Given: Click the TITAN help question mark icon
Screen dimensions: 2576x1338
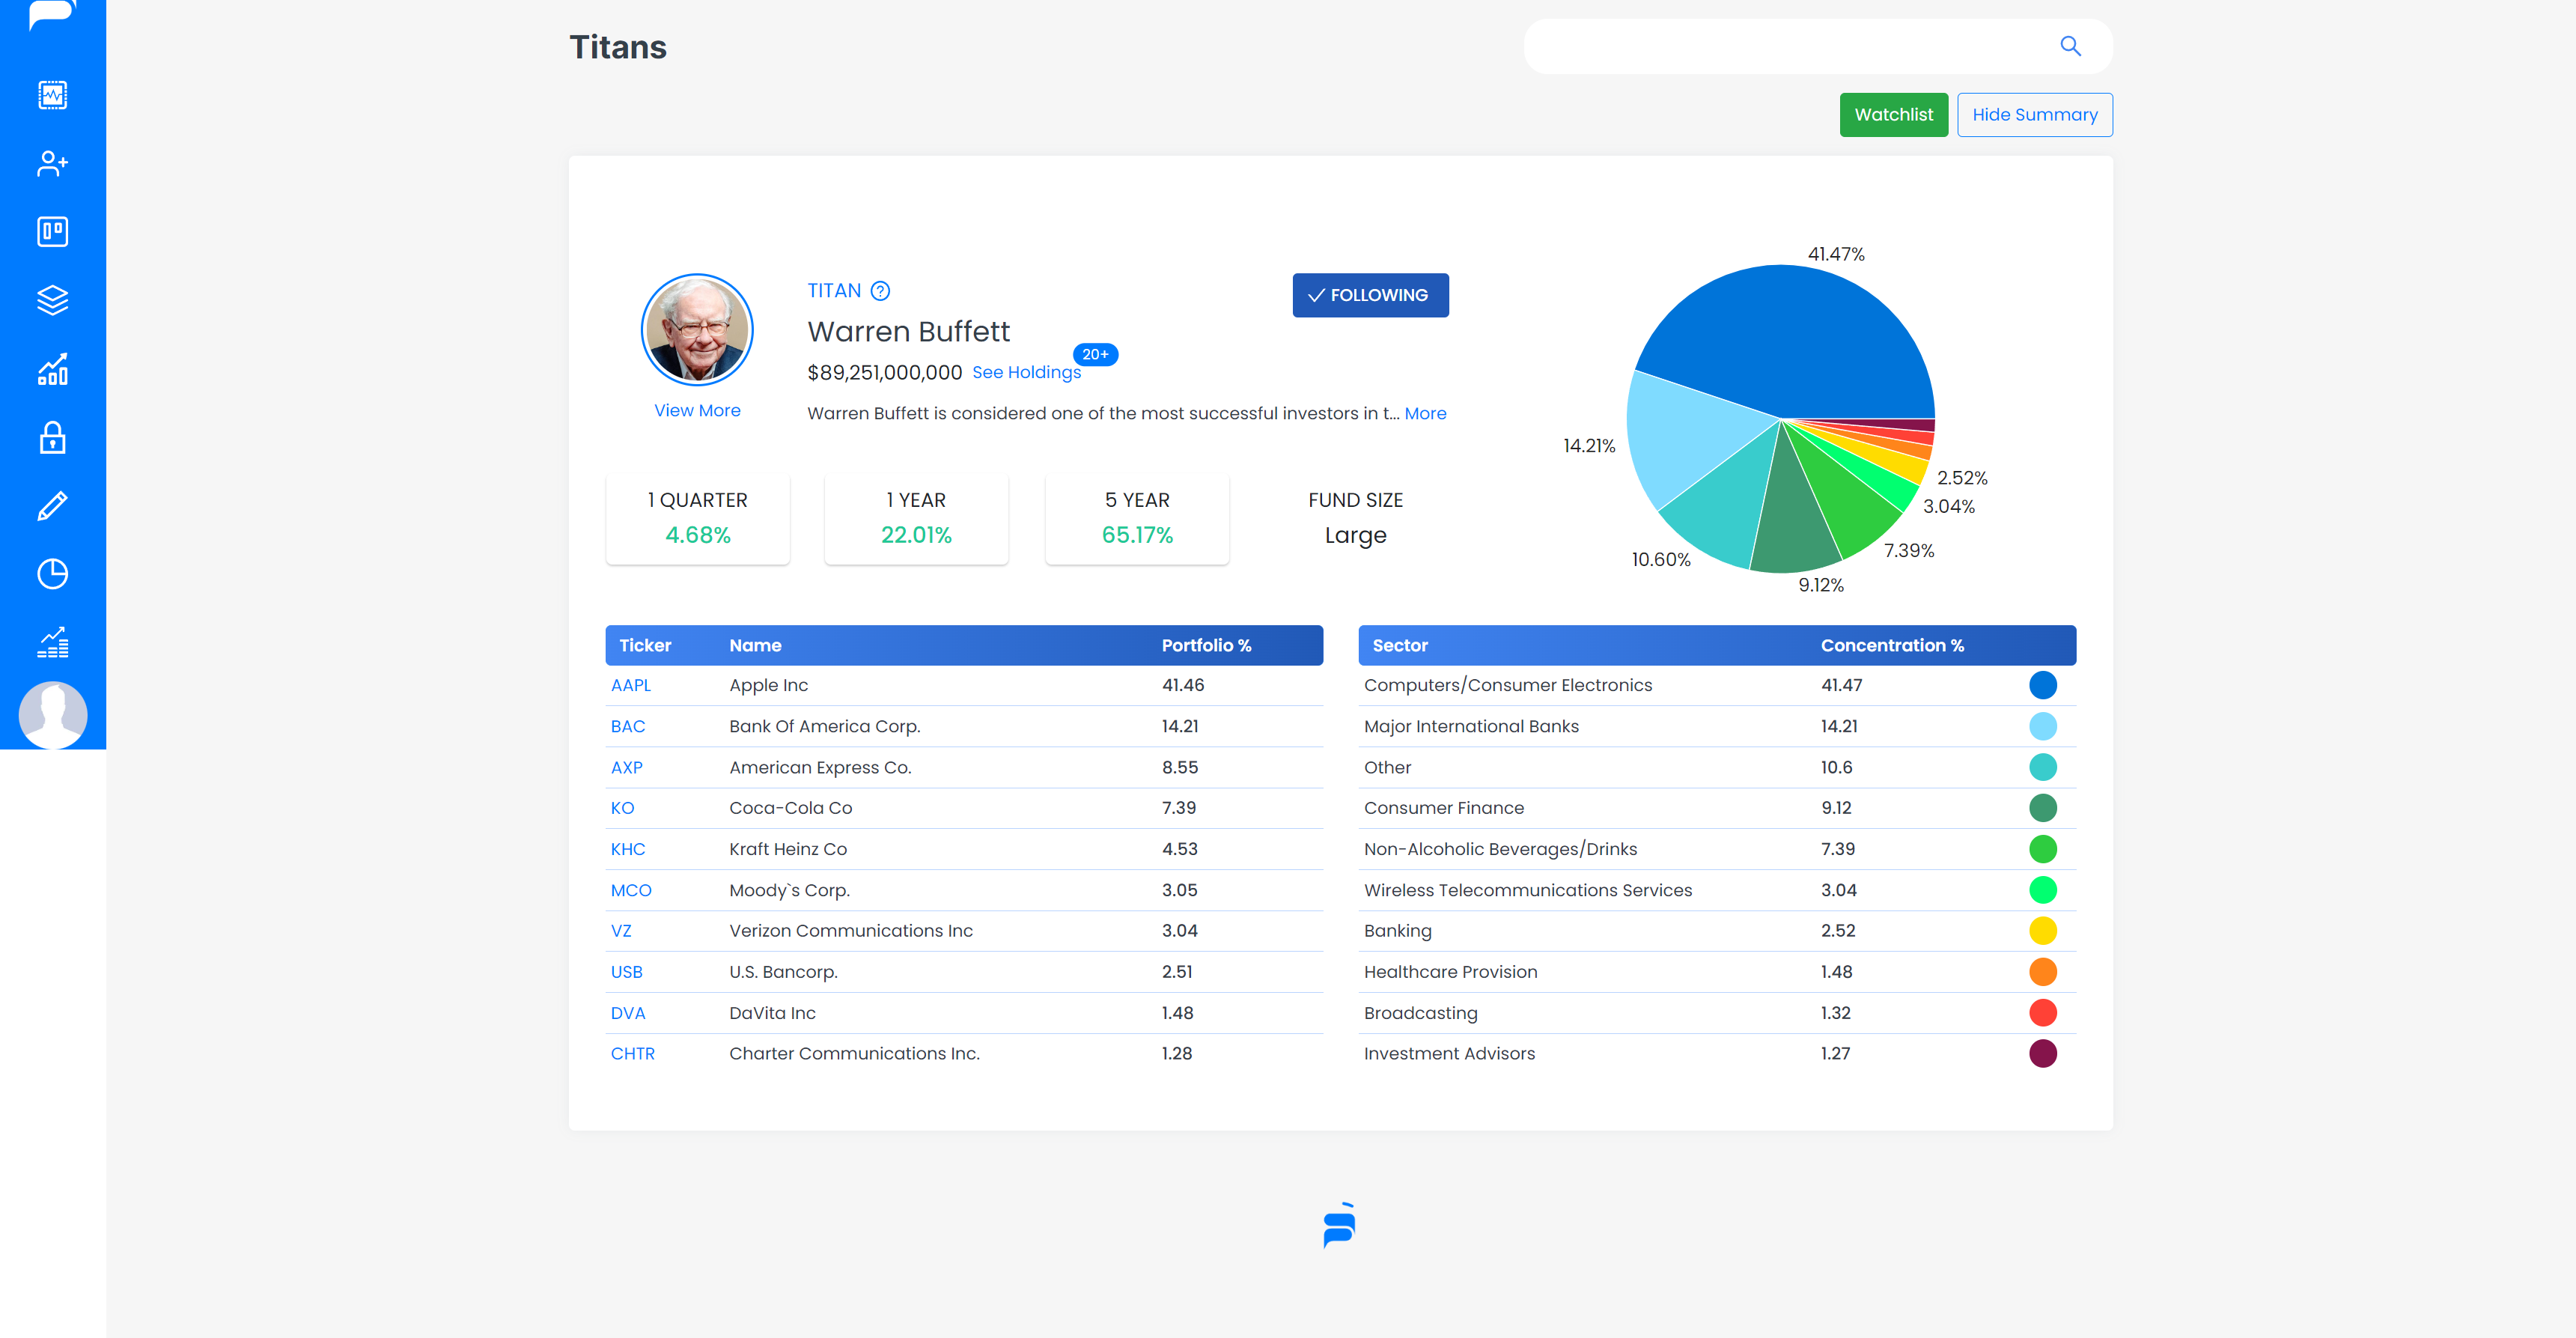Looking at the screenshot, I should pyautogui.click(x=880, y=291).
